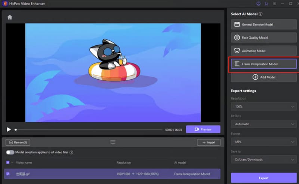Open the Bit Rate Automatic dropdown
Viewport: 299px width, 184px height.
pyautogui.click(x=264, y=124)
